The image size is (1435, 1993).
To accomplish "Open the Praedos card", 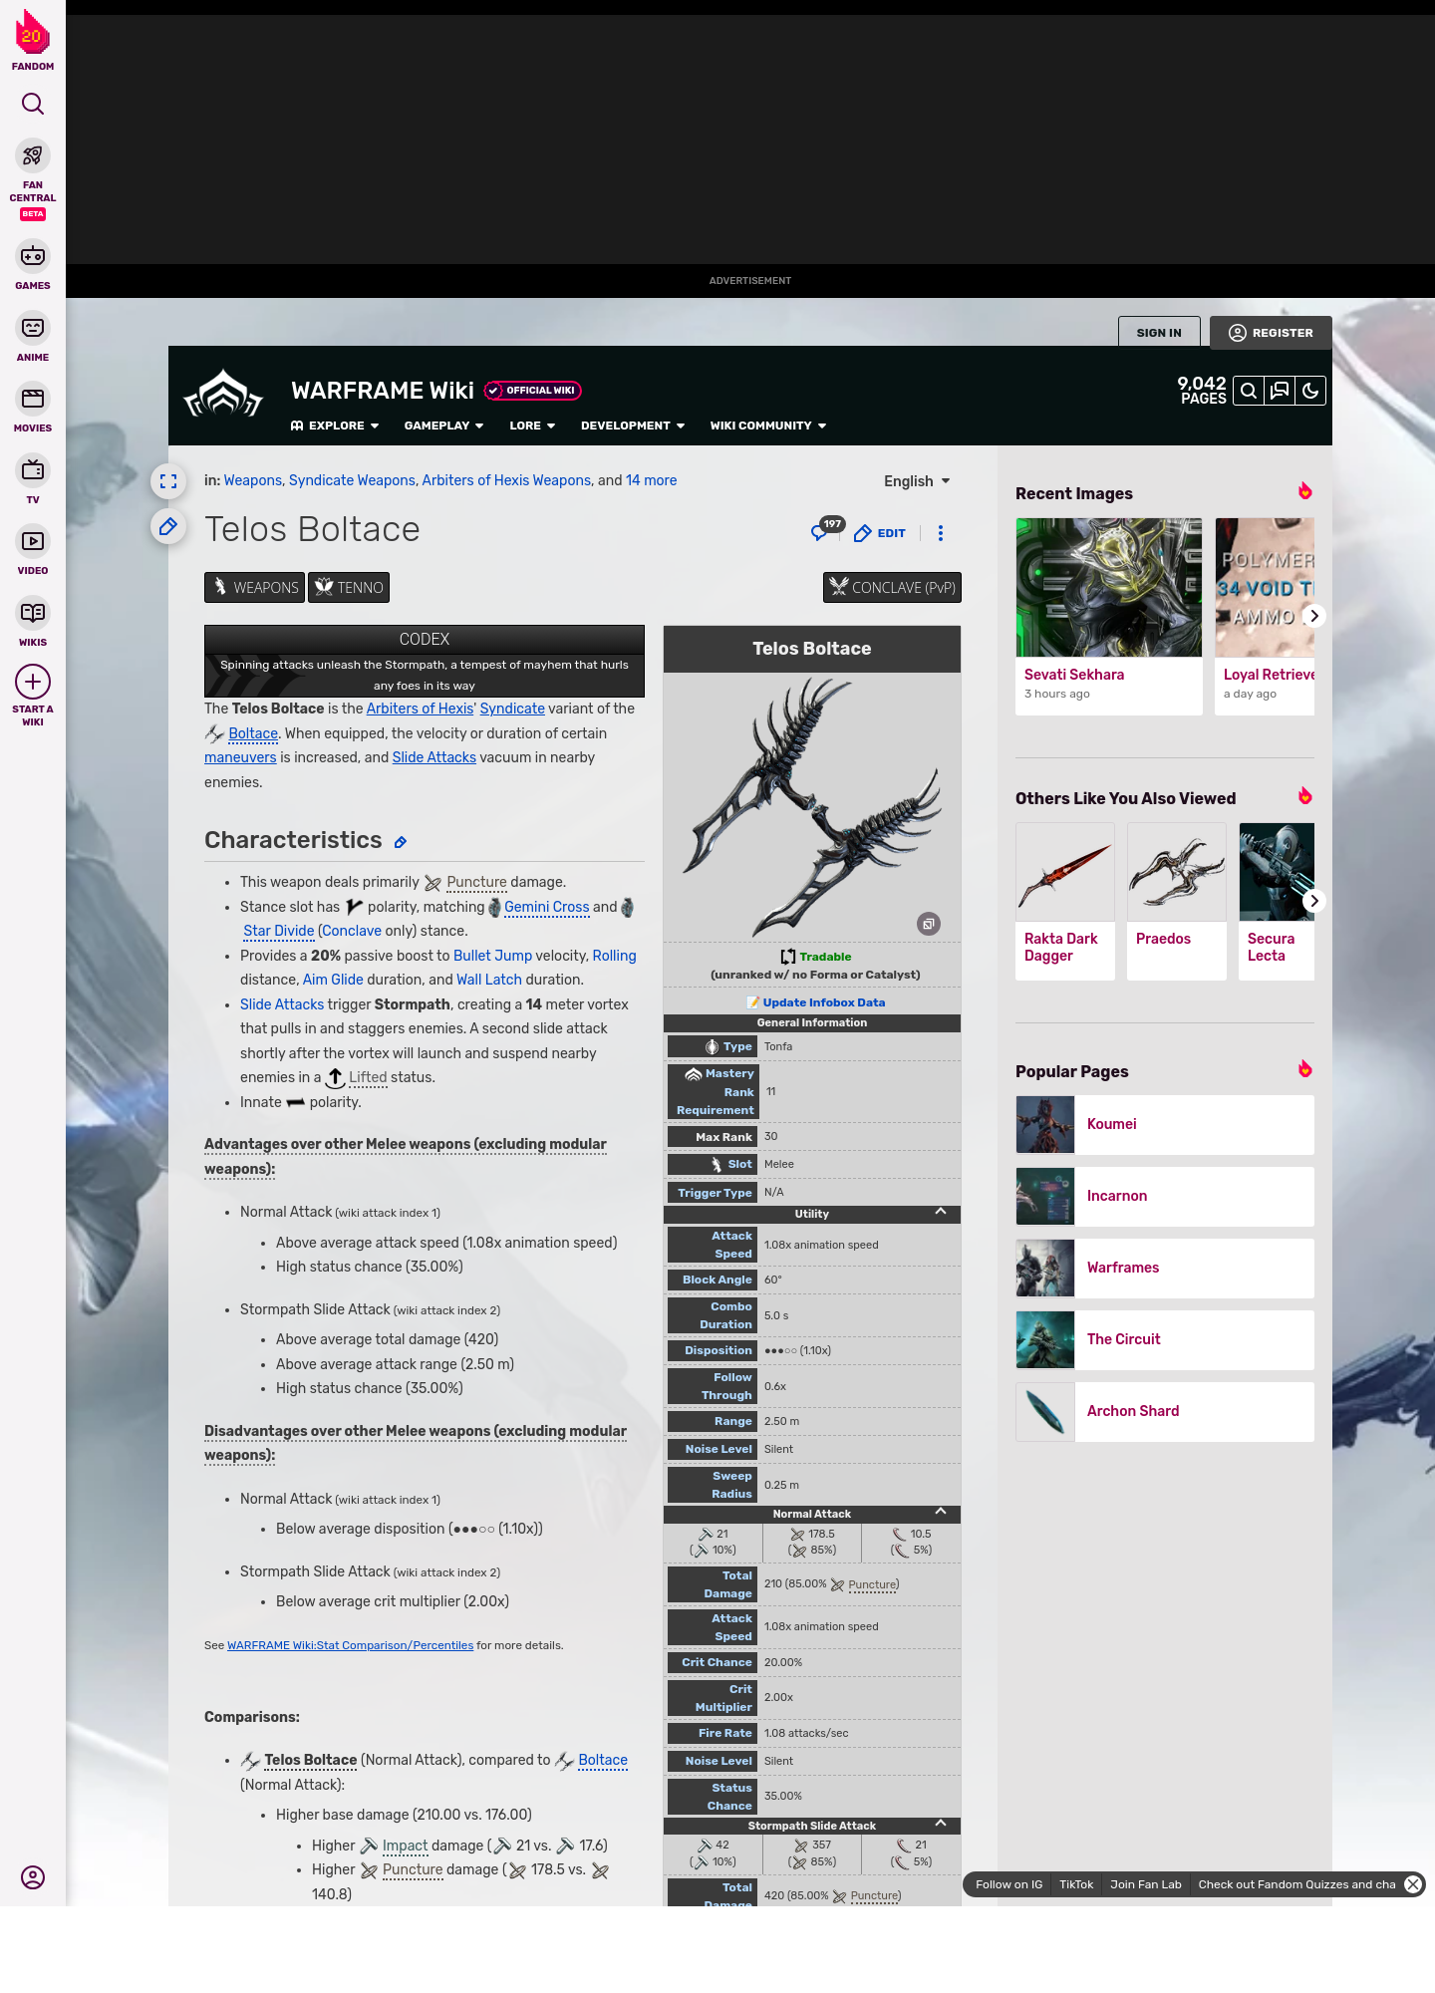I will point(1177,901).
